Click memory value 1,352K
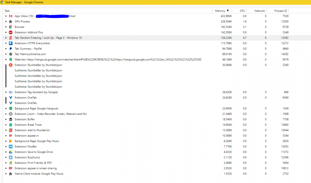The image size is (311, 183). [x=228, y=174]
